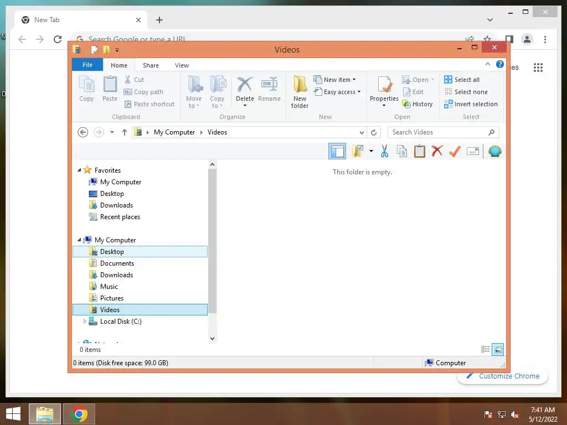Click the Refresh button in address bar
Viewport: 567px width, 425px height.
[374, 132]
